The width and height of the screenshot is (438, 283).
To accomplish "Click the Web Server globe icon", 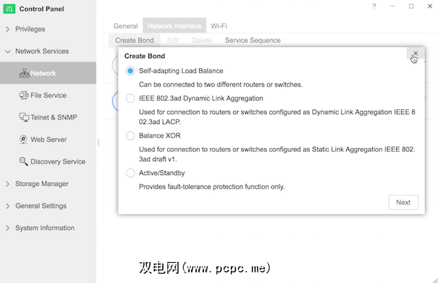I will click(x=24, y=140).
